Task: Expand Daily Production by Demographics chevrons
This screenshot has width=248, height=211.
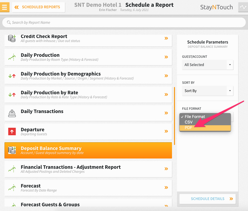Action: (x=166, y=76)
